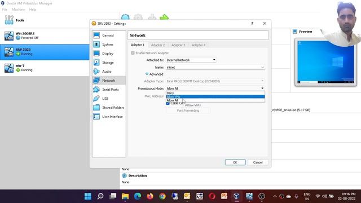Click the Discard toolbar icon
Screen dimensions: 361x203
click(152, 17)
